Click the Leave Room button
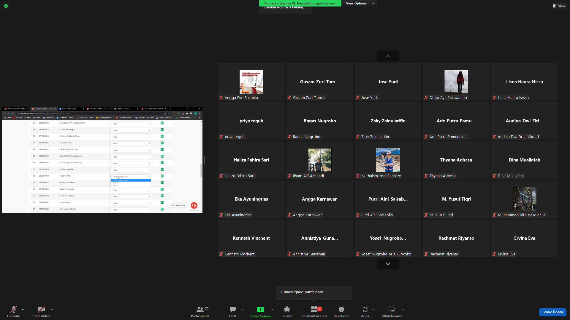Image resolution: width=570 pixels, height=320 pixels. pyautogui.click(x=552, y=312)
